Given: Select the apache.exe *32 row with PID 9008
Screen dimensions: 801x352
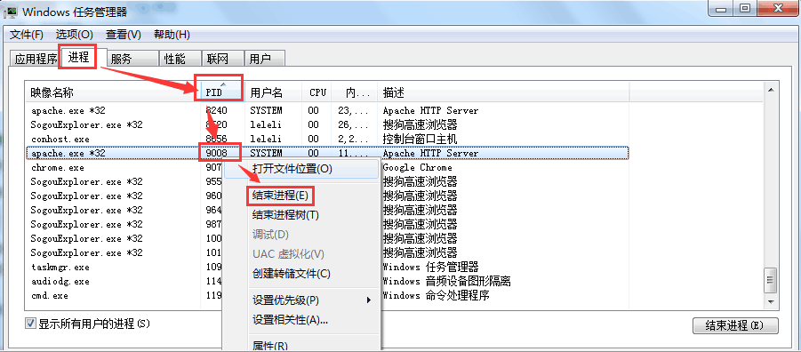Looking at the screenshot, I should pyautogui.click(x=327, y=153).
